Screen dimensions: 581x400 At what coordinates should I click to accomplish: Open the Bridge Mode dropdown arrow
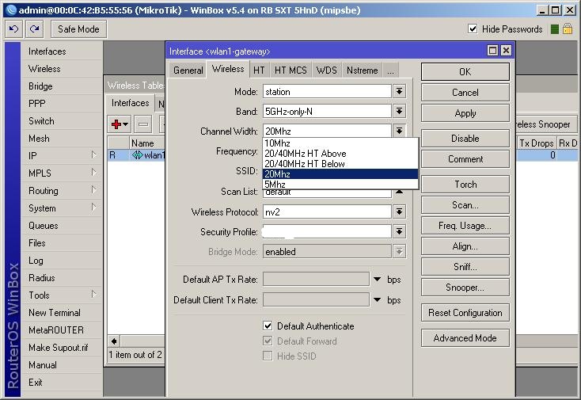coord(399,251)
